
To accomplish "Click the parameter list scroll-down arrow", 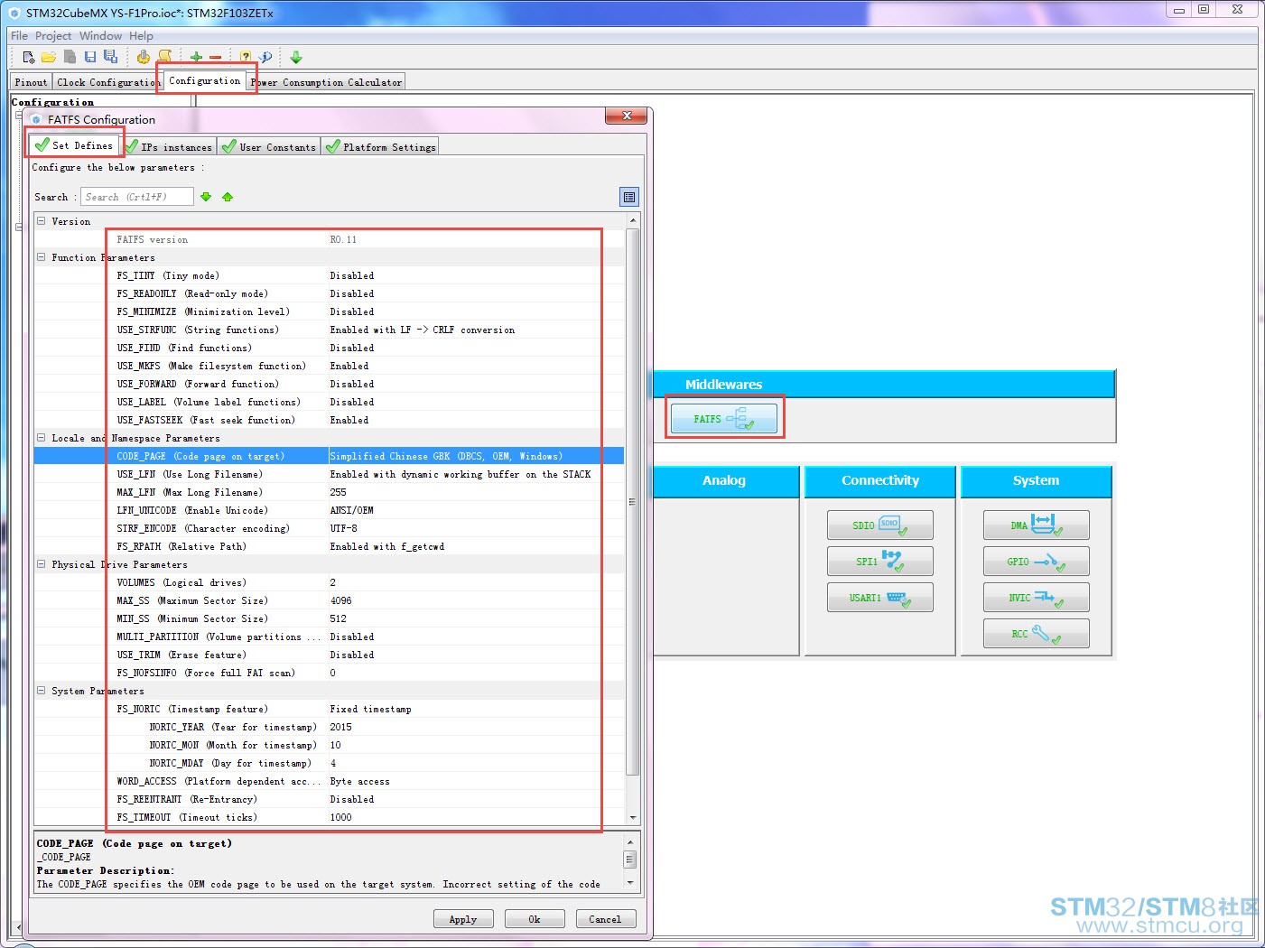I will pos(632,817).
